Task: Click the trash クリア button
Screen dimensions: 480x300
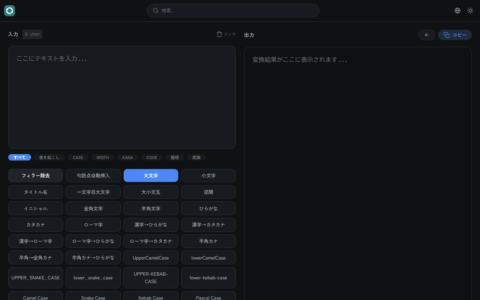Action: (226, 34)
